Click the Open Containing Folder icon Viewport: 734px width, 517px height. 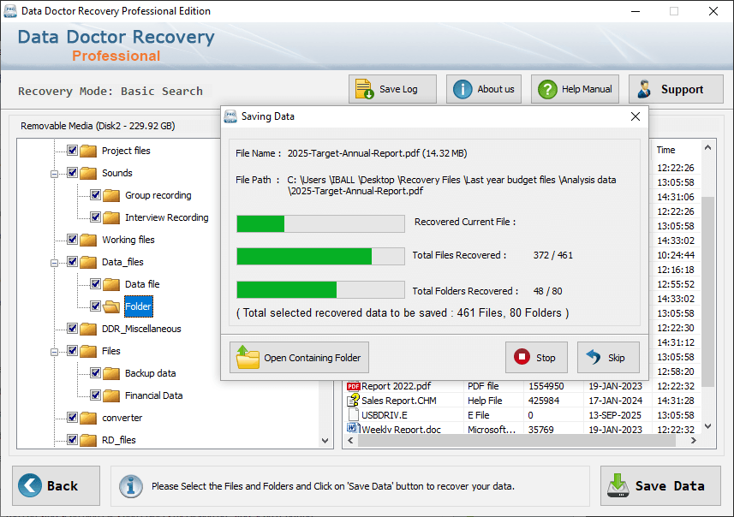pos(248,358)
